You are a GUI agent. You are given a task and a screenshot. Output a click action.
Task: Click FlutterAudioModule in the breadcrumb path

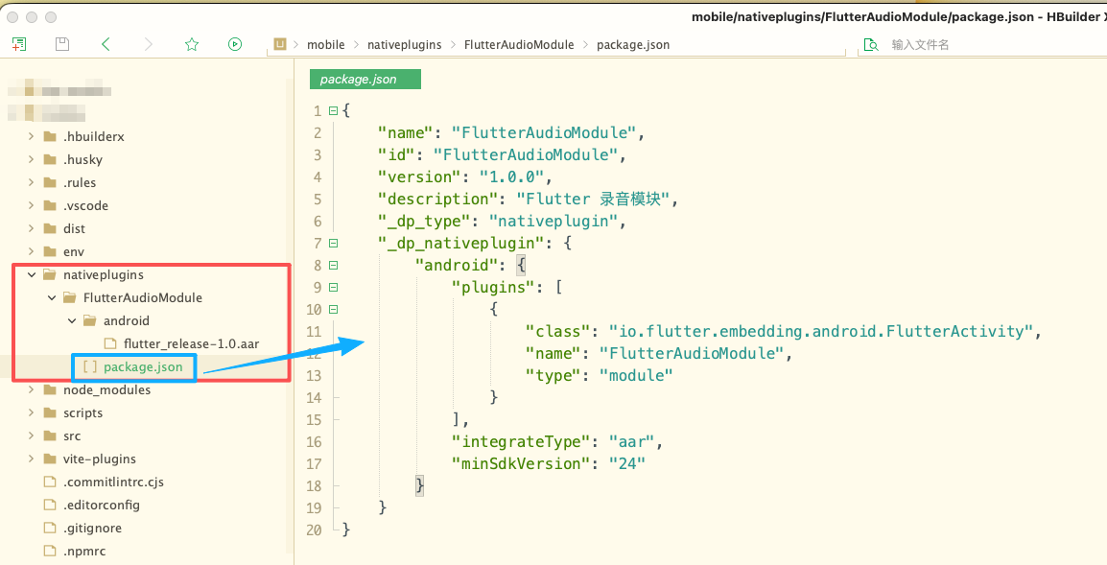pyautogui.click(x=519, y=45)
